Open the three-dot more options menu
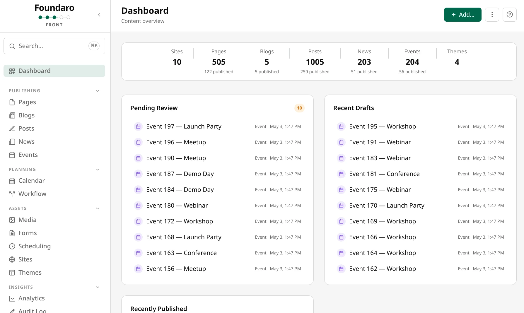Screen dimensions: 524x313 [x=492, y=15]
